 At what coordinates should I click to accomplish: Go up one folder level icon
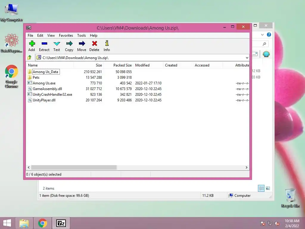coord(29,58)
